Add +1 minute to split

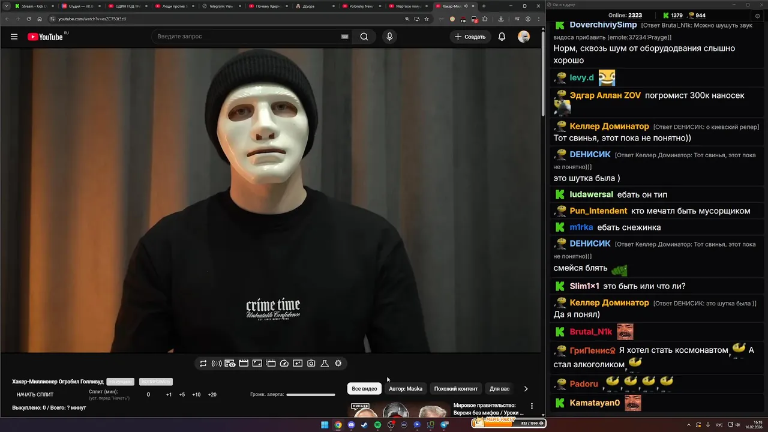[x=169, y=395]
